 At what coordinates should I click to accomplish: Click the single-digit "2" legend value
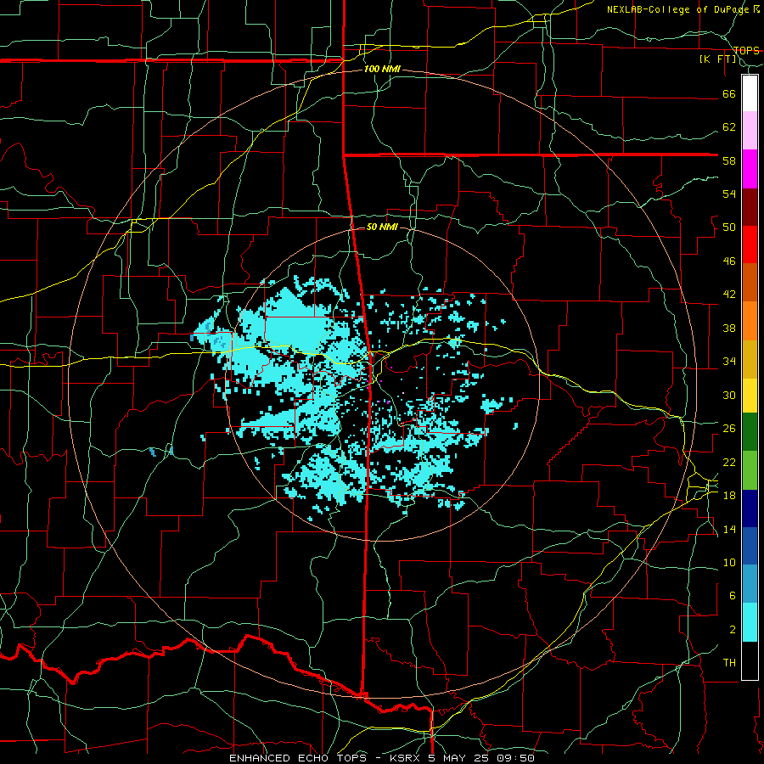tap(732, 630)
